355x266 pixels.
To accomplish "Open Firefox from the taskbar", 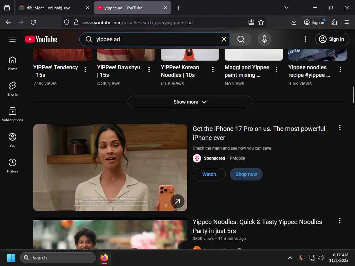I will click(104, 258).
